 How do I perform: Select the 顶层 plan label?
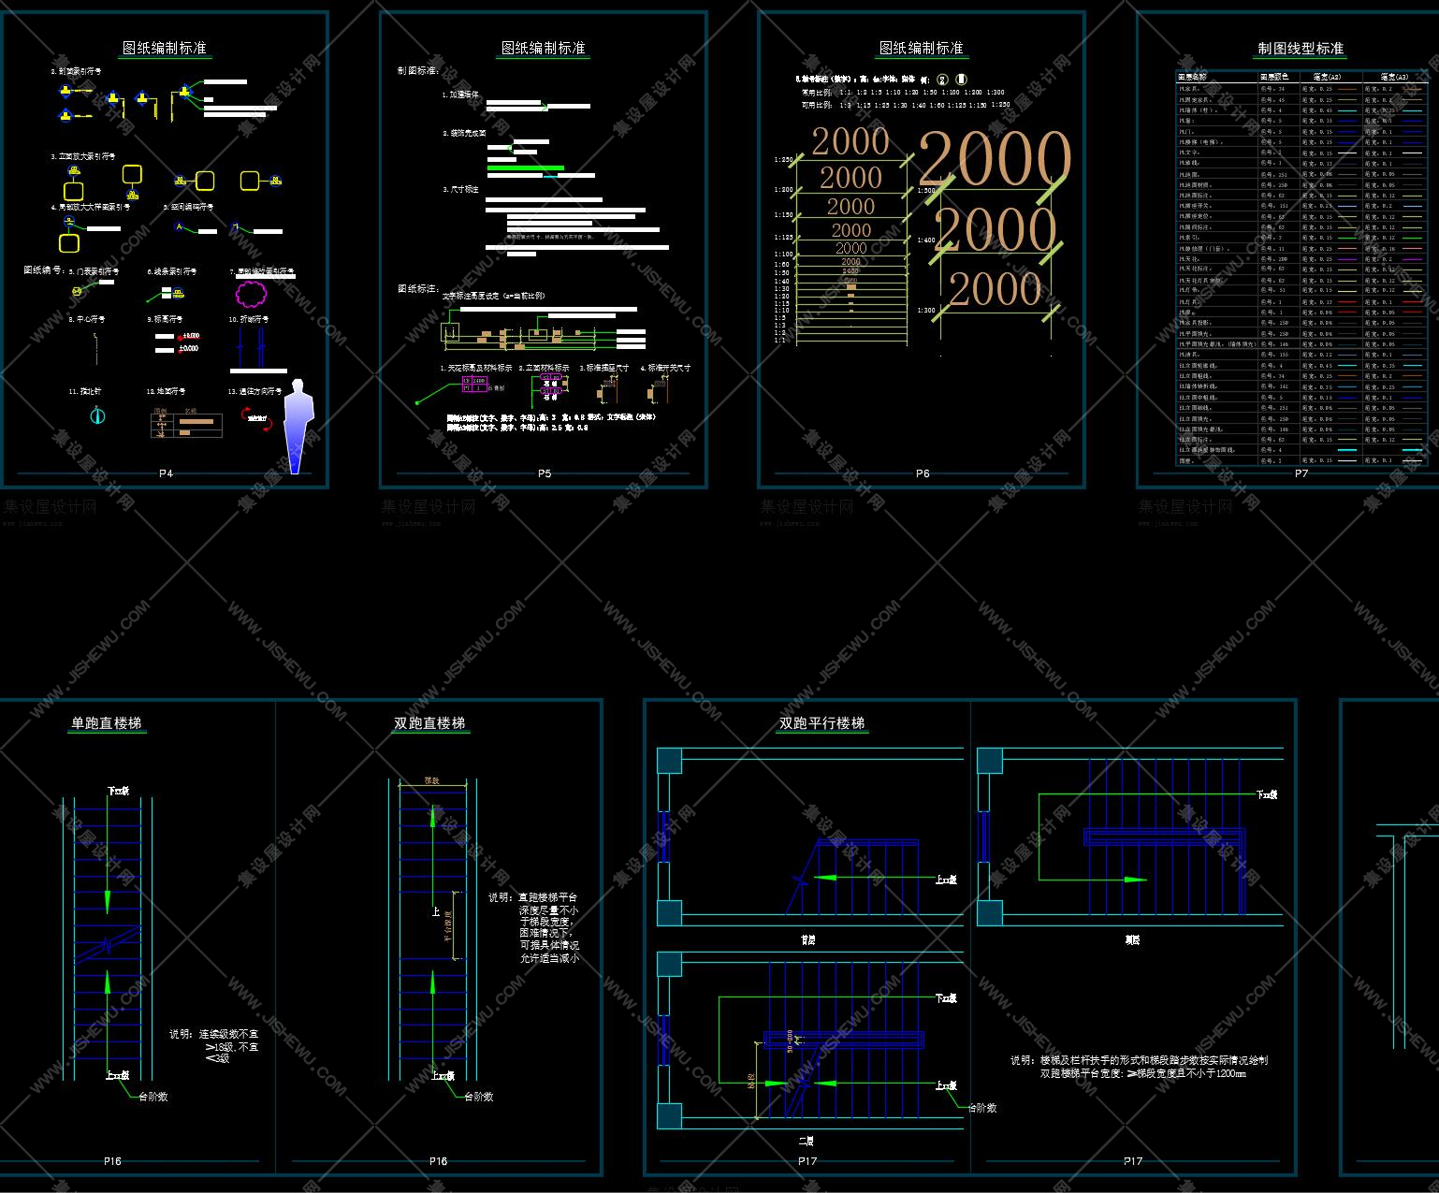pos(1133,940)
